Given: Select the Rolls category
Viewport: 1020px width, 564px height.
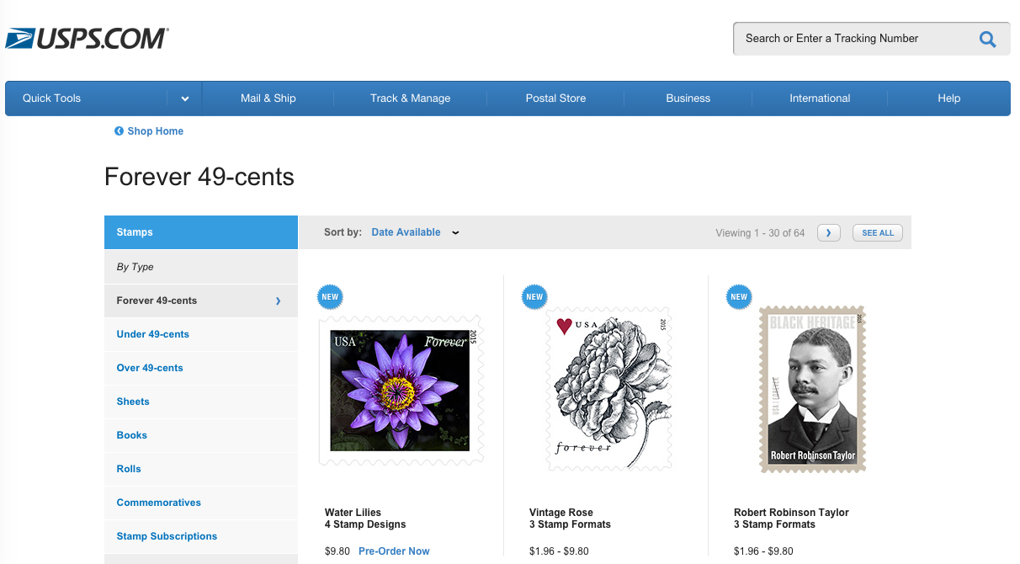Looking at the screenshot, I should click(201, 469).
